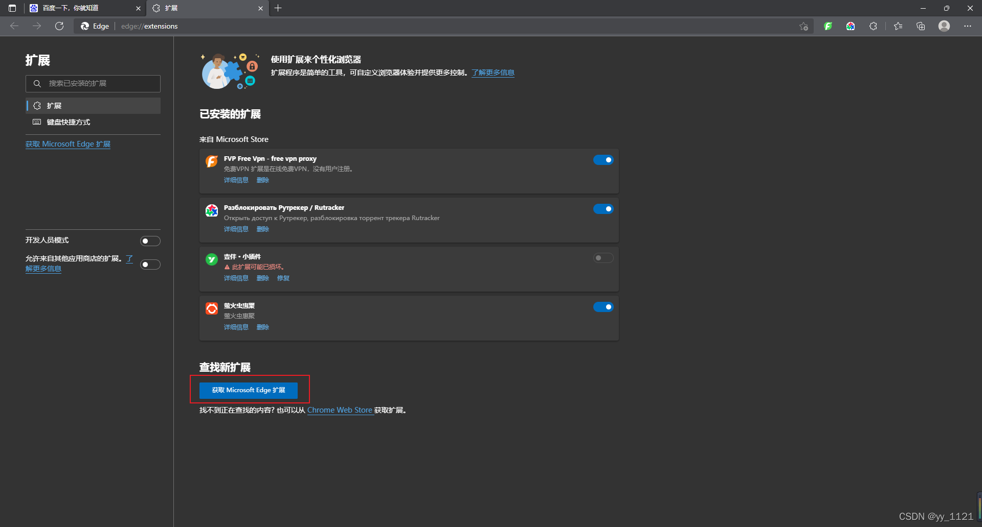Image resolution: width=982 pixels, height=527 pixels.
Task: Toggle the 壹伴 extension switch
Action: tap(604, 258)
